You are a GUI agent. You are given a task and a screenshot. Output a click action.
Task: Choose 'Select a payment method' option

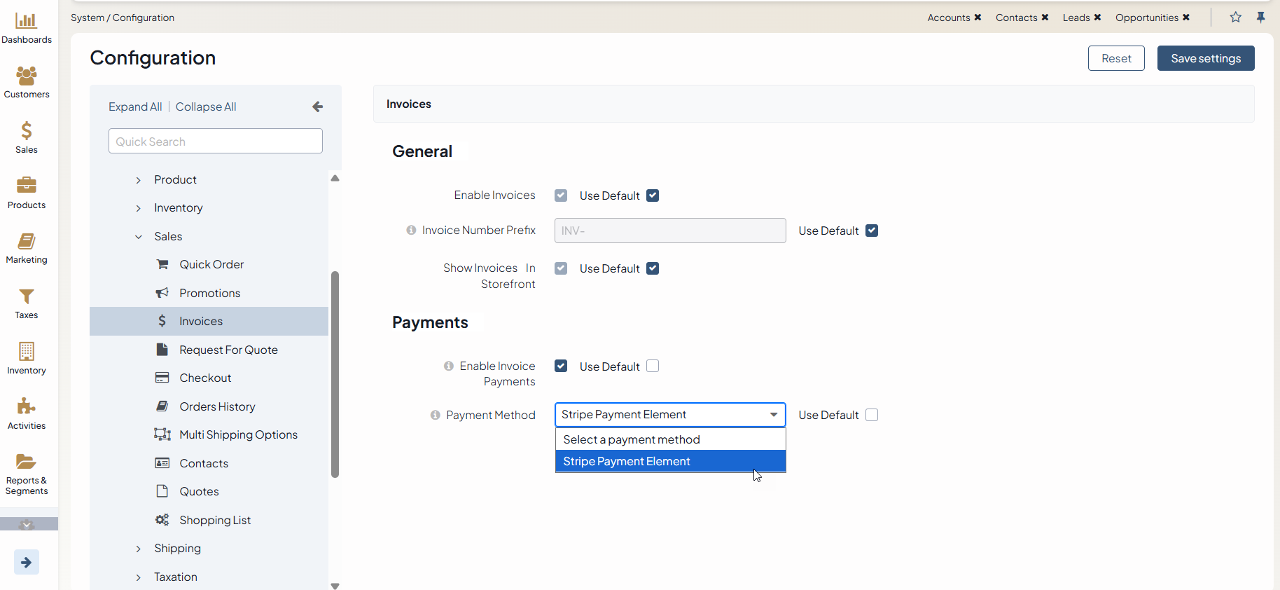click(671, 439)
